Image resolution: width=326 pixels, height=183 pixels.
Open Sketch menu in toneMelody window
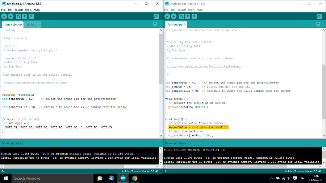click(18, 10)
